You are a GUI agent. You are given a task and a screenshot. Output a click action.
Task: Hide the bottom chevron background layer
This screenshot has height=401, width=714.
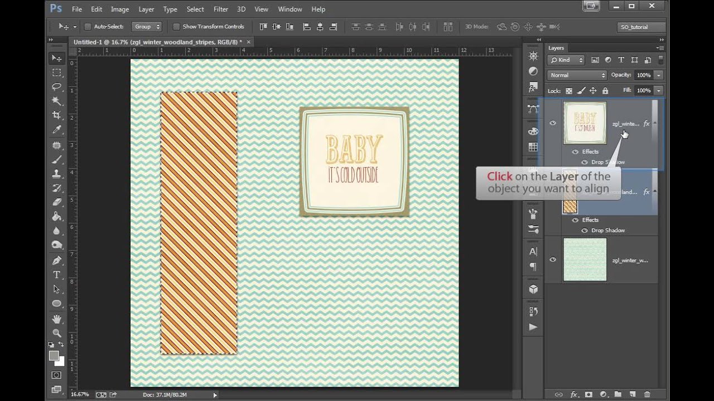tap(553, 260)
